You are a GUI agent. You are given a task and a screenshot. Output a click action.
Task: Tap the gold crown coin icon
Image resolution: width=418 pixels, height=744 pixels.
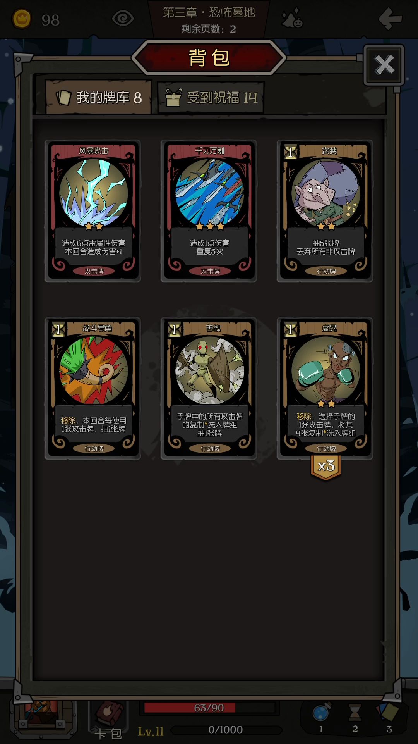[22, 19]
